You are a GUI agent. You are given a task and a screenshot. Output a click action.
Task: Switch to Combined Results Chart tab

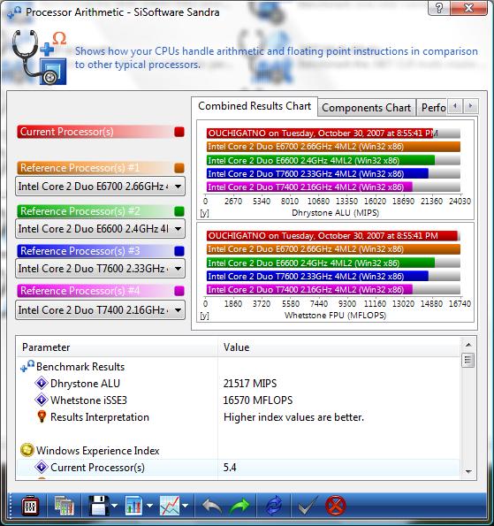tap(255, 106)
